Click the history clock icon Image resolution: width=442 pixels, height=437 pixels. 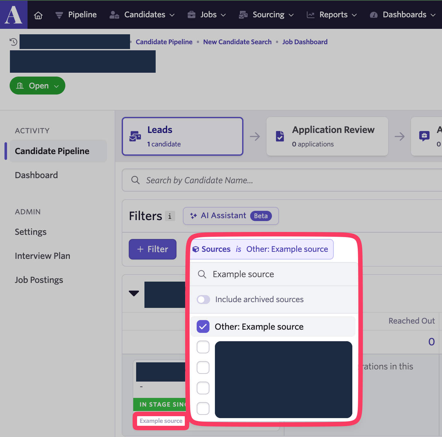pyautogui.click(x=13, y=42)
